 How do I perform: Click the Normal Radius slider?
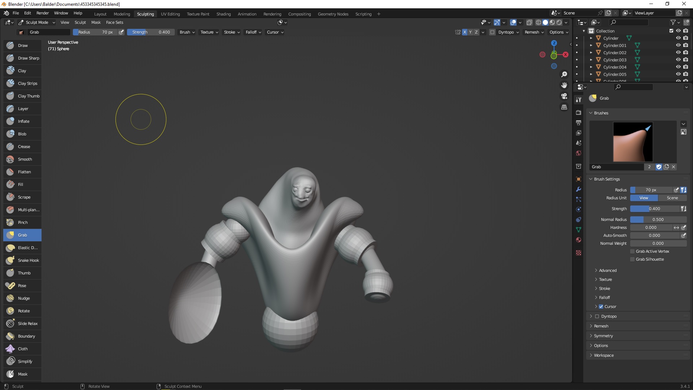coord(658,220)
